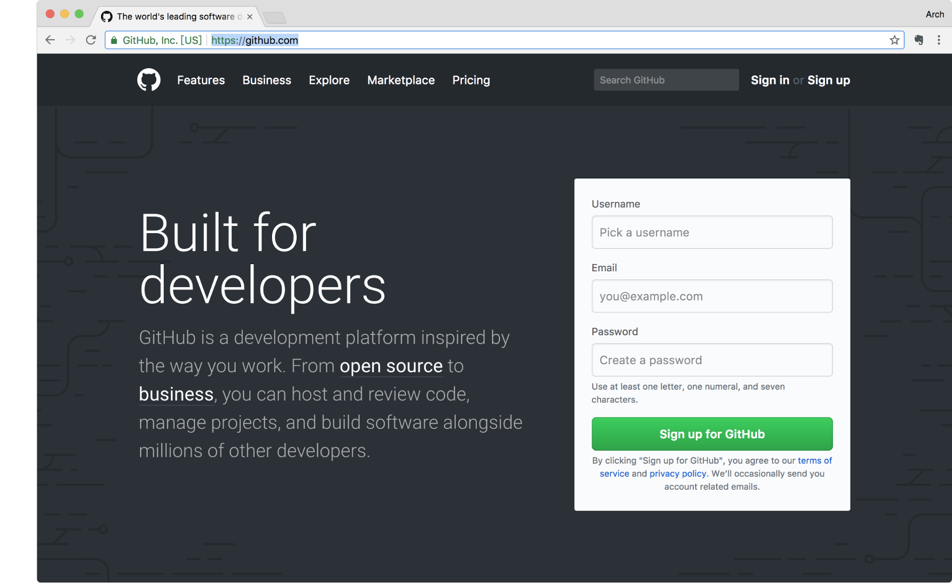Select the 'The world's leading software' tab
952x583 pixels.
(176, 17)
